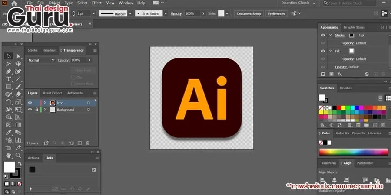Image resolution: width=391 pixels, height=195 pixels.
Task: Expand the Background layer
Action: (x=45, y=110)
